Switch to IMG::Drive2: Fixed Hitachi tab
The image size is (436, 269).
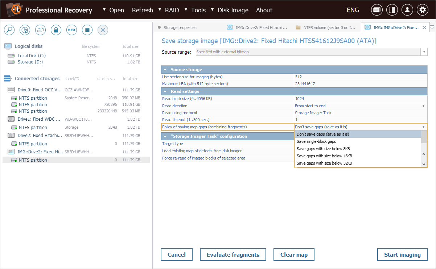coord(257,27)
